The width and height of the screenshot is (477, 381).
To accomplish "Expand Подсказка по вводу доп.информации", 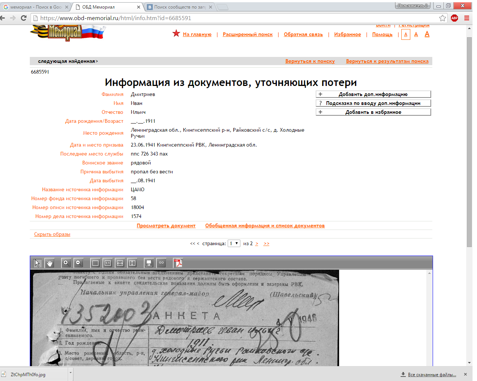I will point(373,103).
